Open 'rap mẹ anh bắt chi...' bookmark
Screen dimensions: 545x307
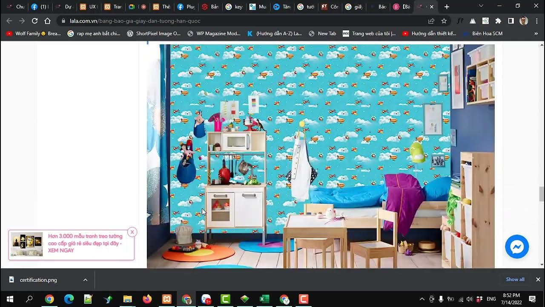(x=94, y=33)
